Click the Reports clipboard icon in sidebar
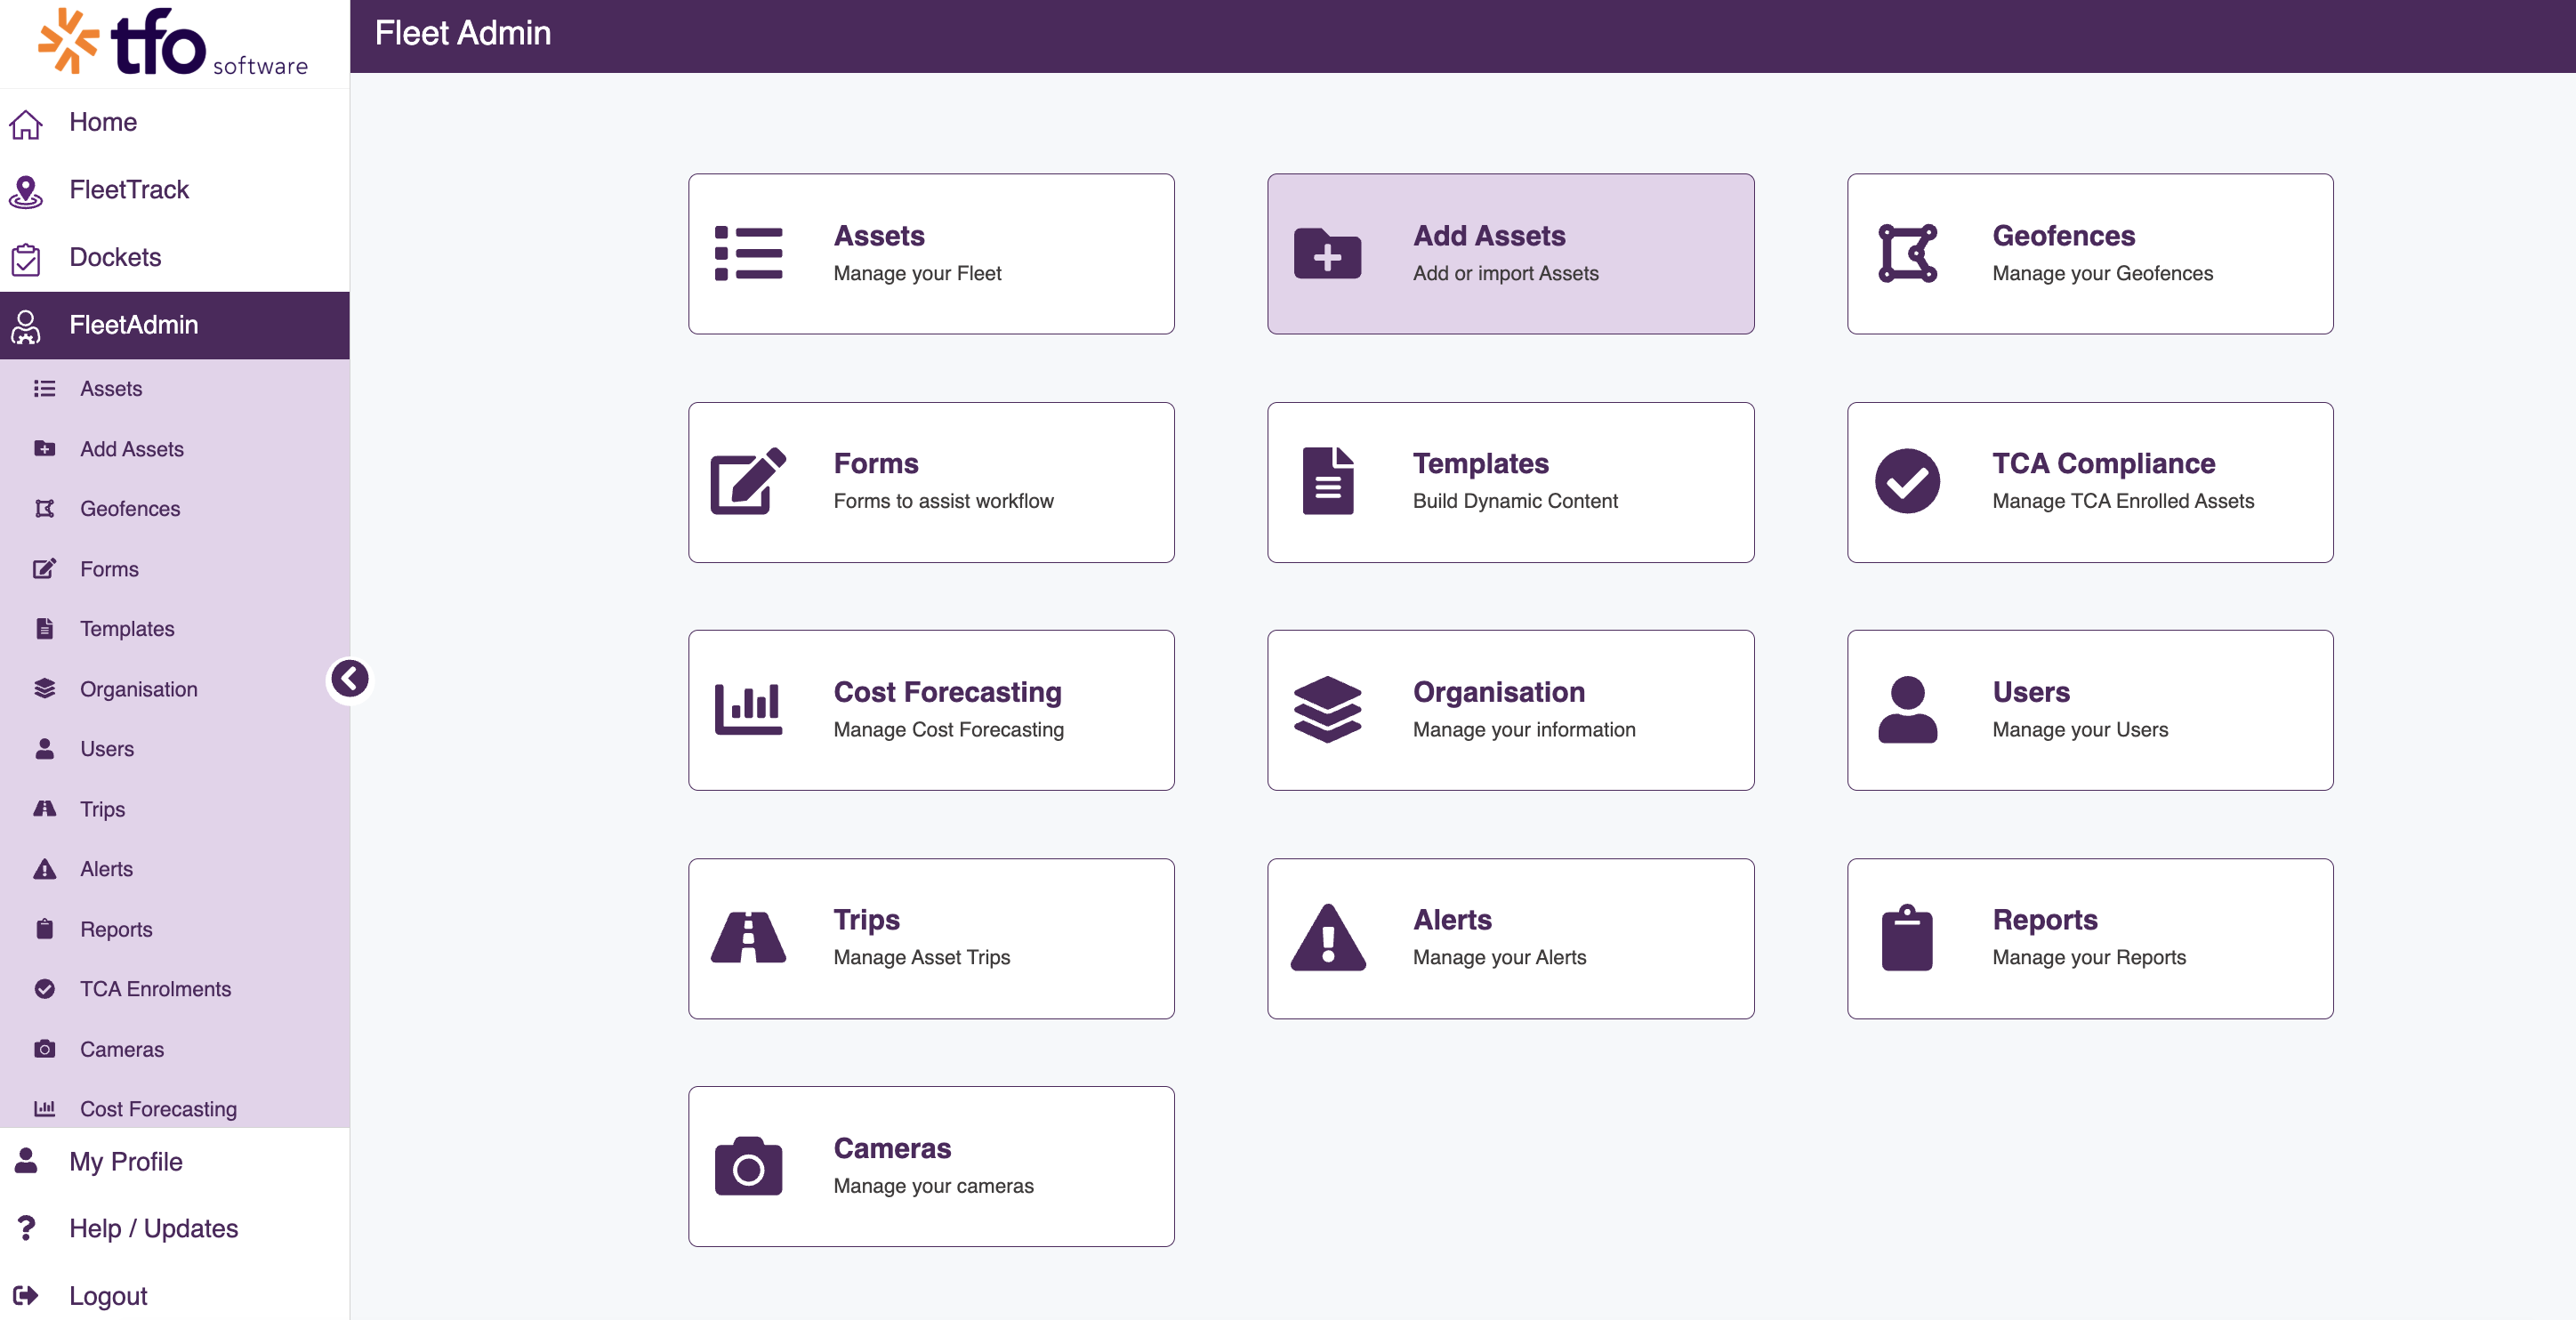The width and height of the screenshot is (2576, 1320). pos(45,928)
